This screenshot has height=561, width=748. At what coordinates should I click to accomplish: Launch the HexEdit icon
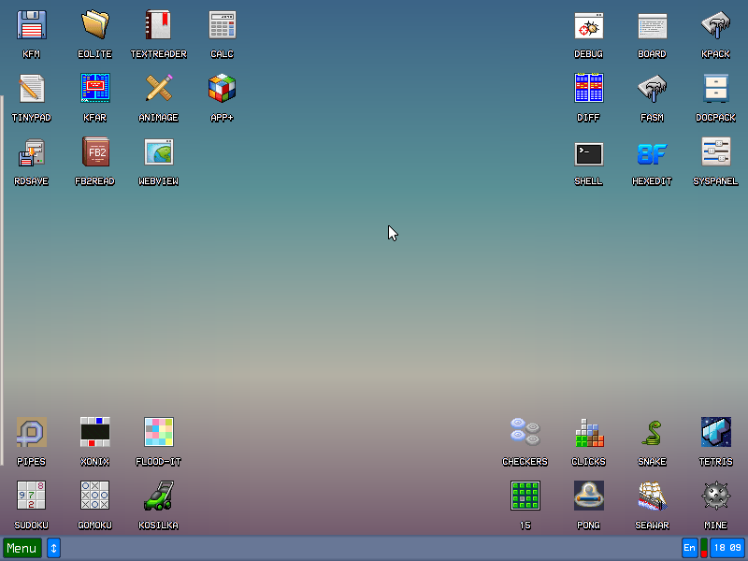point(653,152)
